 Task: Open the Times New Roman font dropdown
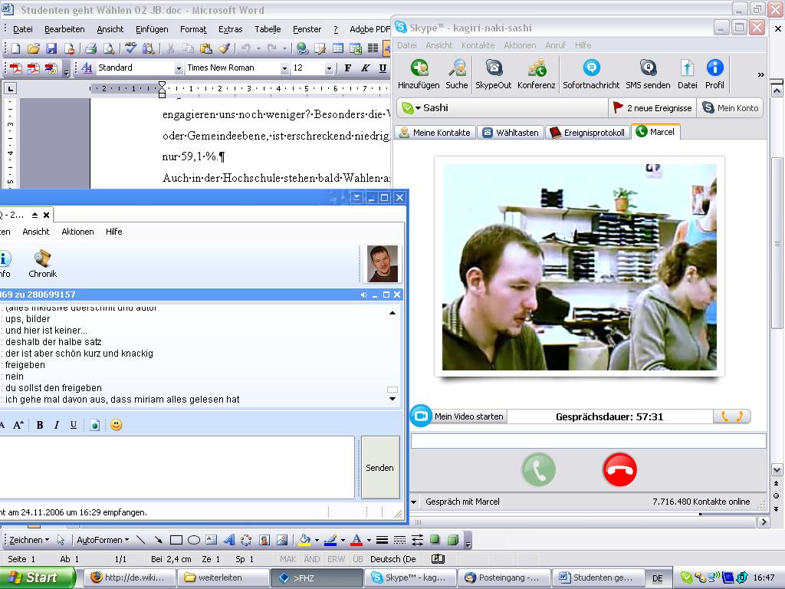[x=284, y=68]
